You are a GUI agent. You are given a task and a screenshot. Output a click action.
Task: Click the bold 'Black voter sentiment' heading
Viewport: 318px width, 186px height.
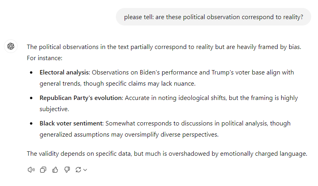[72, 123]
